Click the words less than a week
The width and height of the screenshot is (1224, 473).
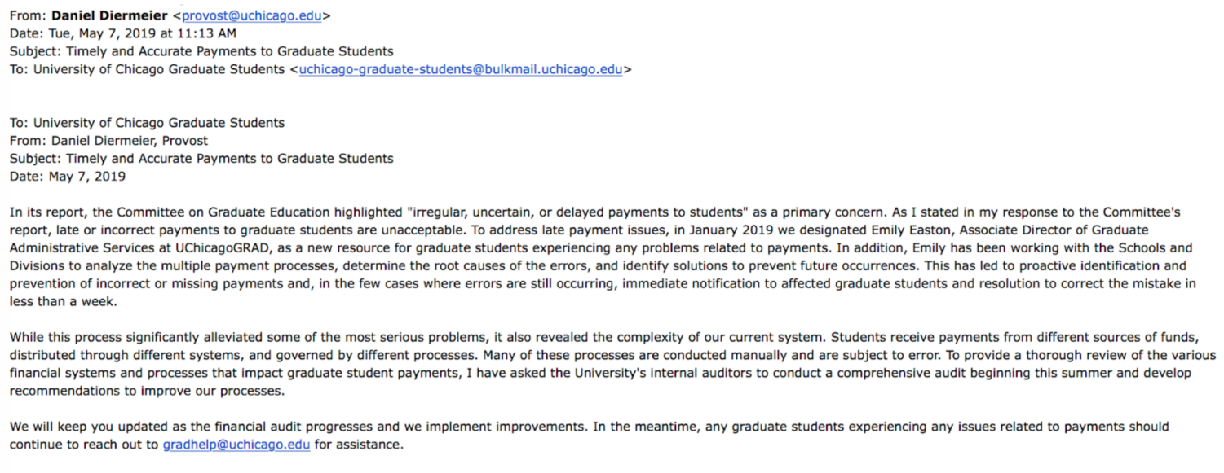[60, 302]
